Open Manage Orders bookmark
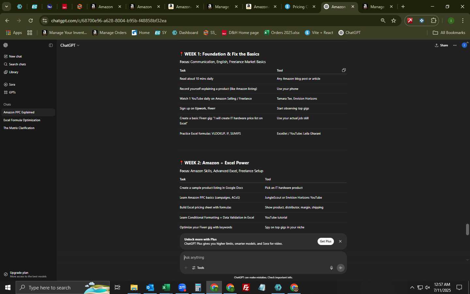 click(x=109, y=33)
